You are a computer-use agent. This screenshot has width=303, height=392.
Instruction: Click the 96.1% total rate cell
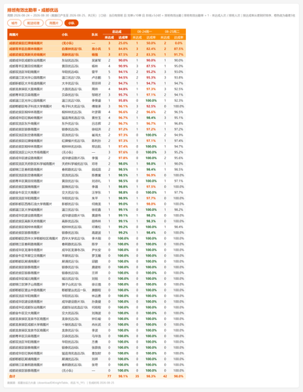click(123, 107)
